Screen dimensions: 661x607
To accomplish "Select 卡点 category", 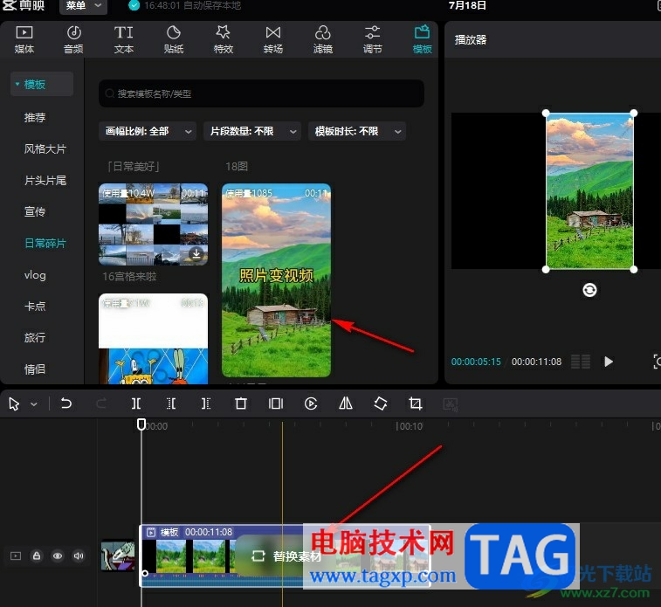I will (35, 306).
